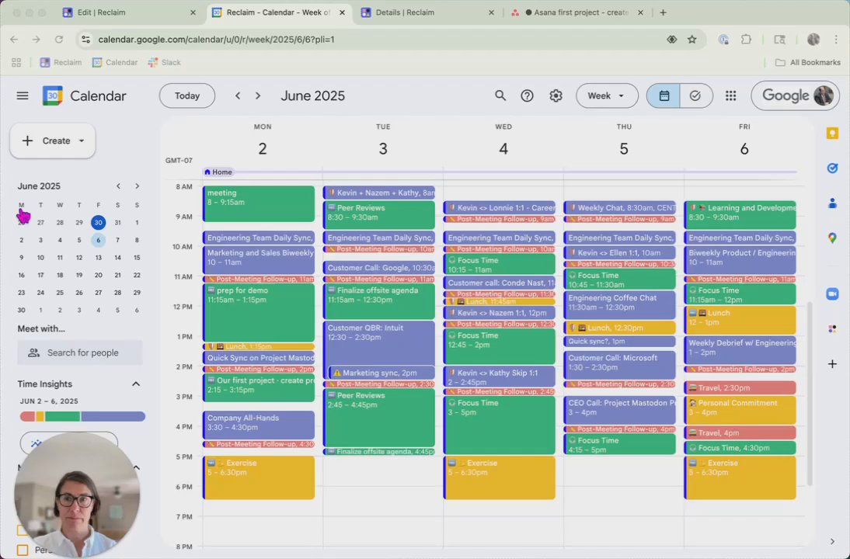Open Google Tasks in side panel
Screen dimensions: 850x559
(x=832, y=168)
